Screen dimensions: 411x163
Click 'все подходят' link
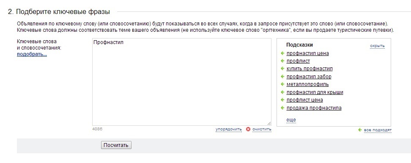pyautogui.click(x=378, y=130)
